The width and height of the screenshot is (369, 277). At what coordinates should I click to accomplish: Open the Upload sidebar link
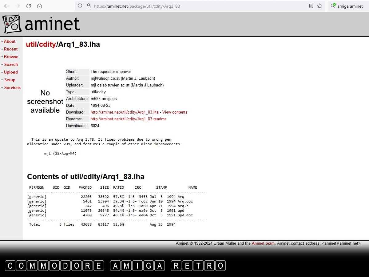(x=11, y=72)
